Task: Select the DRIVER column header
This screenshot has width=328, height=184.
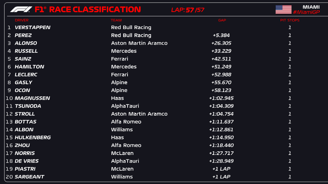Action: (21, 20)
